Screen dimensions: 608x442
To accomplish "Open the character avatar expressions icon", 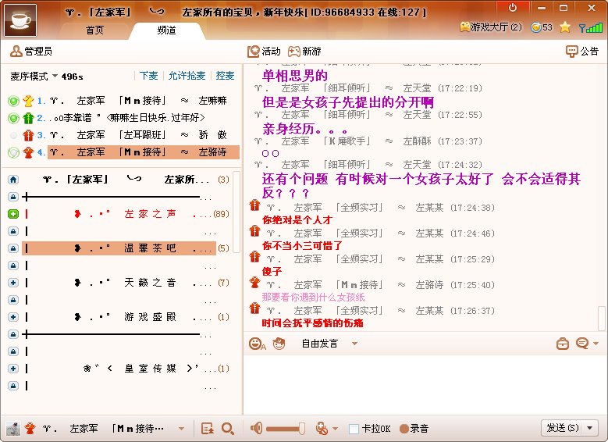I will click(279, 344).
